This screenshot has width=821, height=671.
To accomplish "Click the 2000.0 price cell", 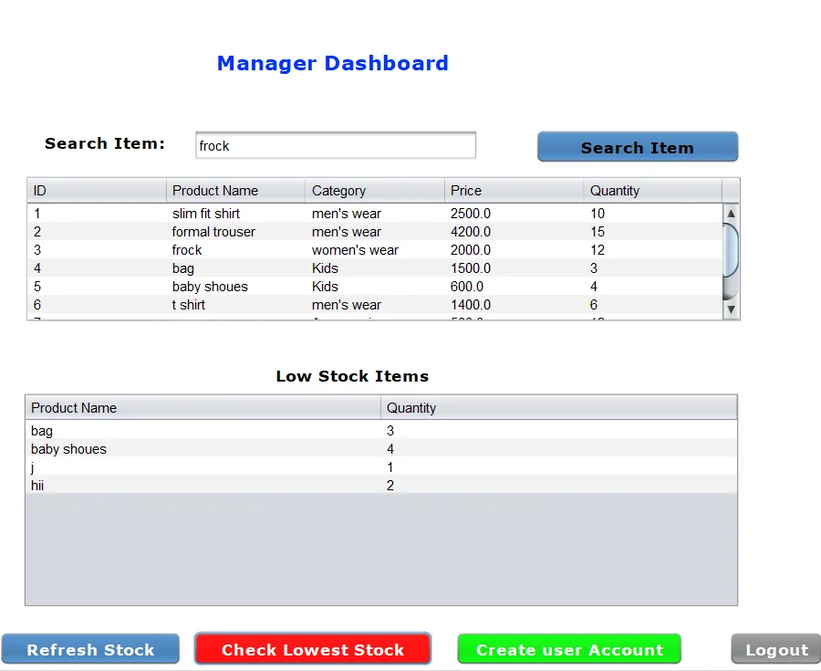I will pos(514,250).
